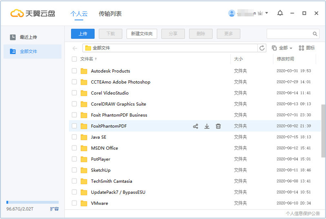Click the vertical scrollbar of file list

(324, 131)
